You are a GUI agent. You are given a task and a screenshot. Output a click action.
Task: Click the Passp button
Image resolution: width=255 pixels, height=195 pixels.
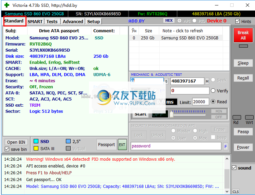click(x=243, y=131)
